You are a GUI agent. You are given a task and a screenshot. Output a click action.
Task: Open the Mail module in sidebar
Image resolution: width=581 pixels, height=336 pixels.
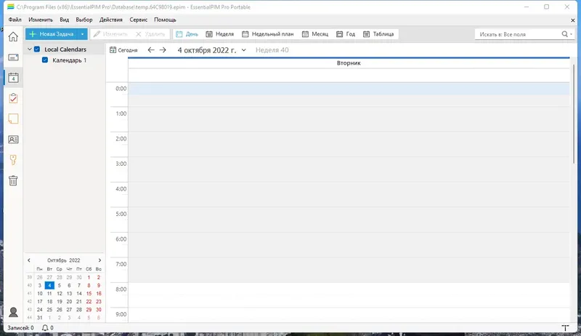[x=13, y=57]
